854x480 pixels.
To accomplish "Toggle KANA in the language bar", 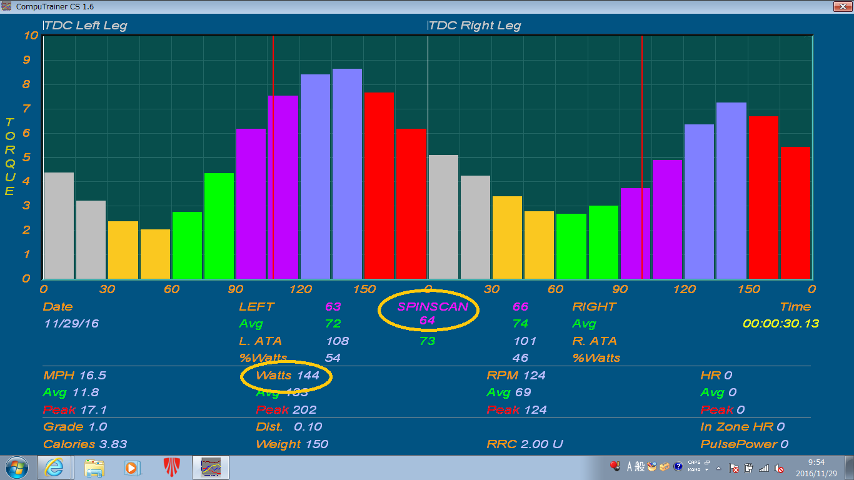I will click(x=694, y=470).
